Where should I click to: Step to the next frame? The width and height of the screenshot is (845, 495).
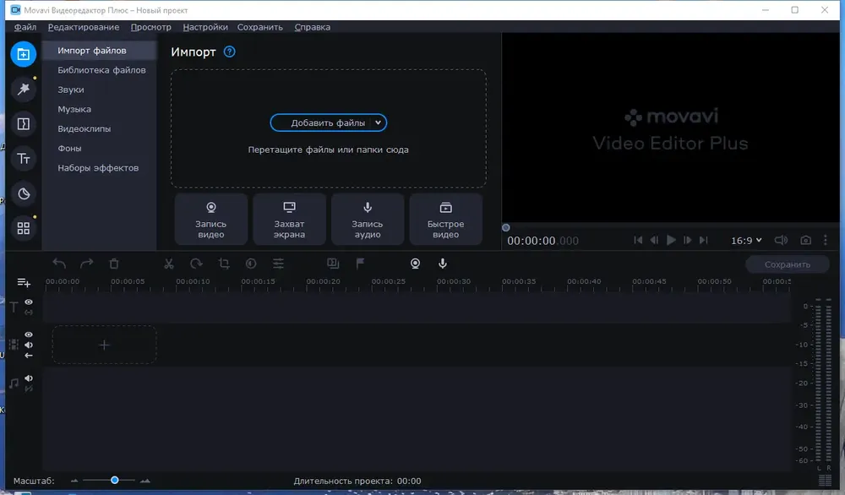click(688, 240)
